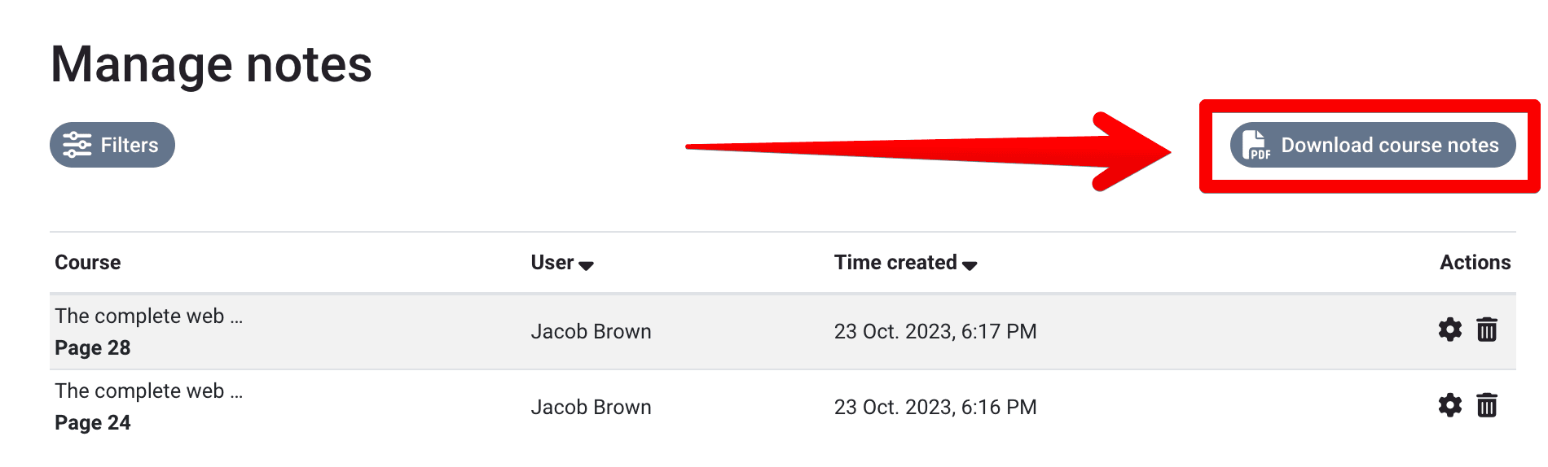Open settings gear for Page 24 note
The image size is (1548, 467).
click(x=1449, y=405)
